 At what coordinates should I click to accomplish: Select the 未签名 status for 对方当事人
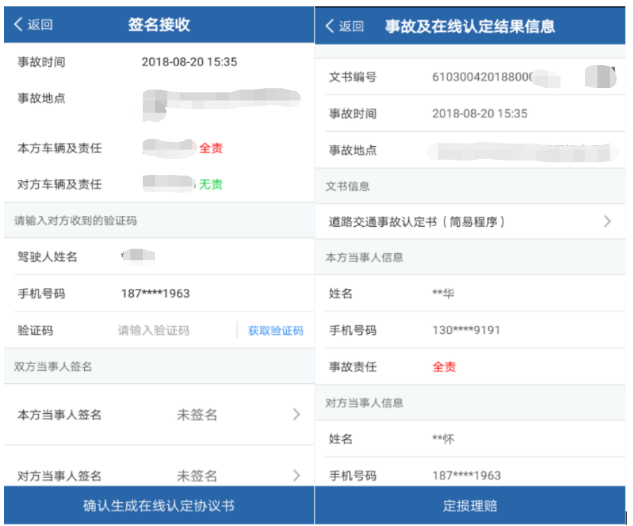[196, 475]
